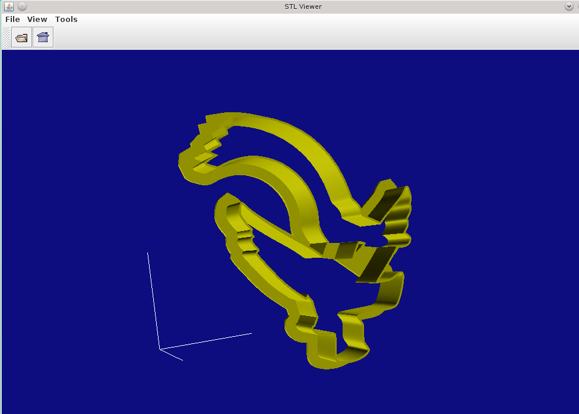Open the window menu chevron at top right
Image resolution: width=579 pixels, height=414 pixels.
pos(568,6)
